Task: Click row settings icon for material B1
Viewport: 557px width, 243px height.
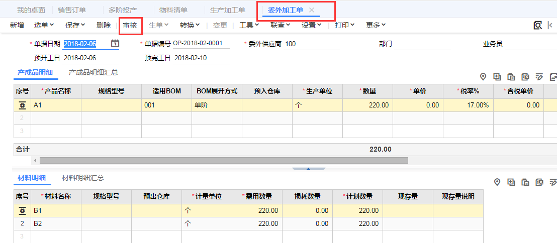Action: pyautogui.click(x=22, y=211)
